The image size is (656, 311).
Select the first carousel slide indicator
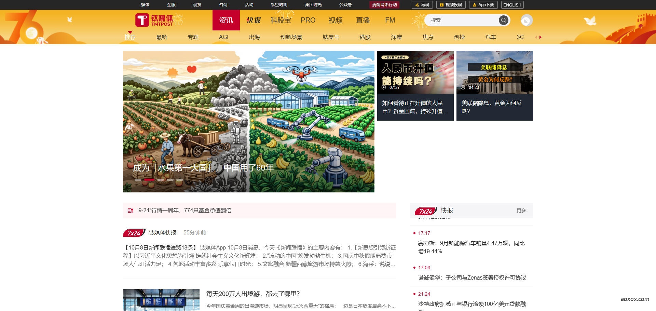[x=138, y=180]
